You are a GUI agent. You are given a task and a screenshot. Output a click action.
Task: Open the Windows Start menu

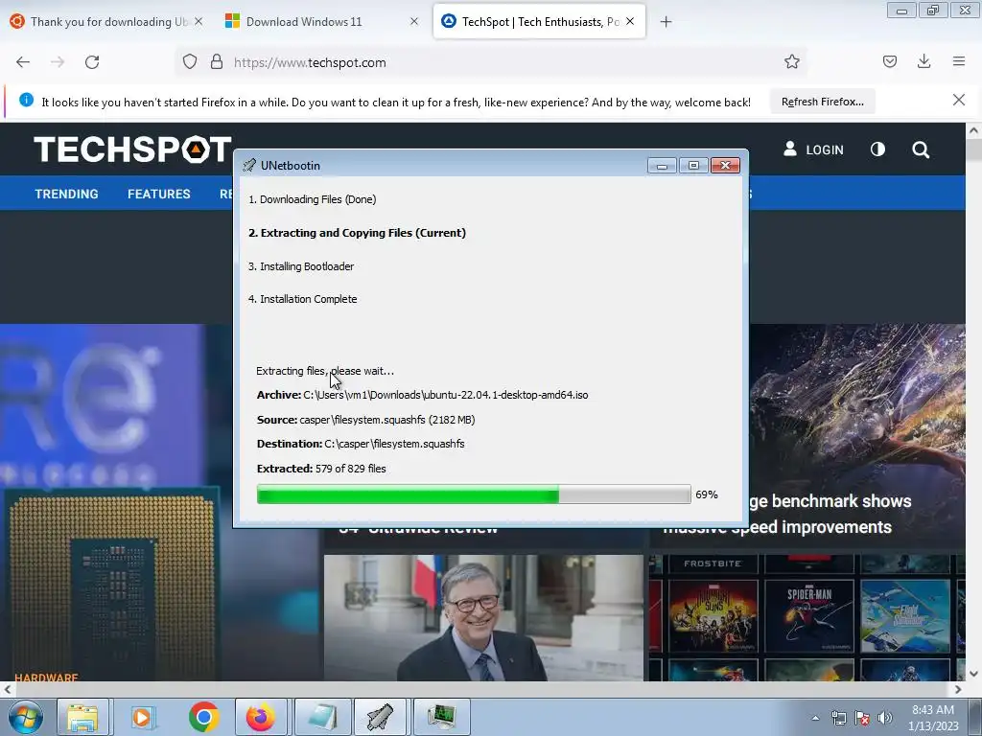coord(26,717)
